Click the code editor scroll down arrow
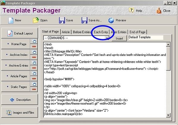 168,115
